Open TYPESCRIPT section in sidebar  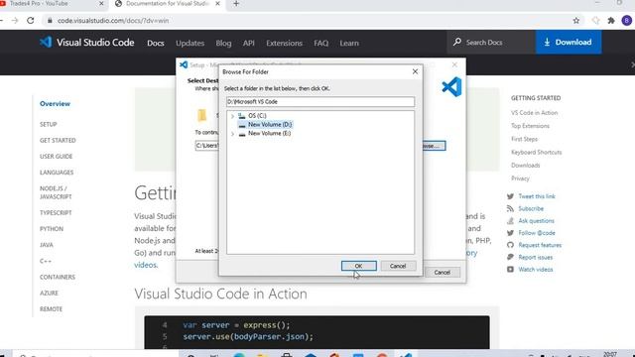coord(56,212)
